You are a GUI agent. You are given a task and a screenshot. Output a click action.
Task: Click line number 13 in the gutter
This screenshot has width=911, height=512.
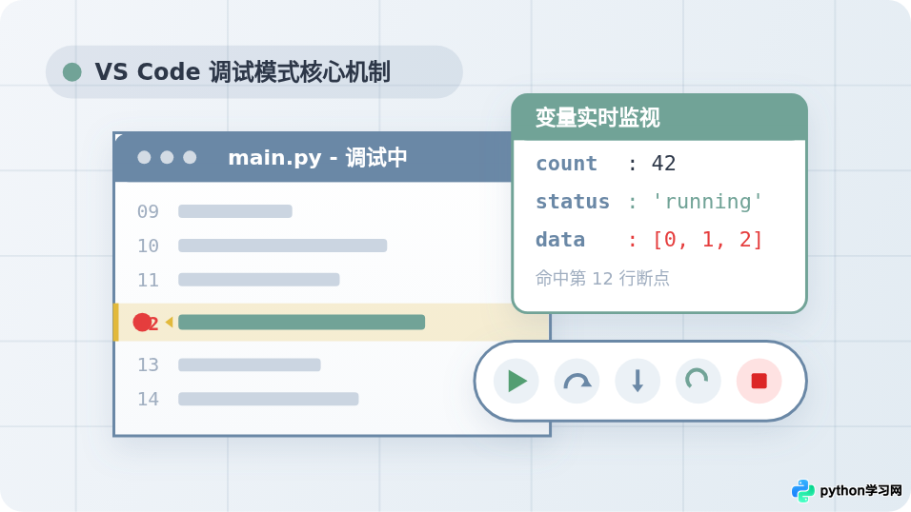pos(148,364)
